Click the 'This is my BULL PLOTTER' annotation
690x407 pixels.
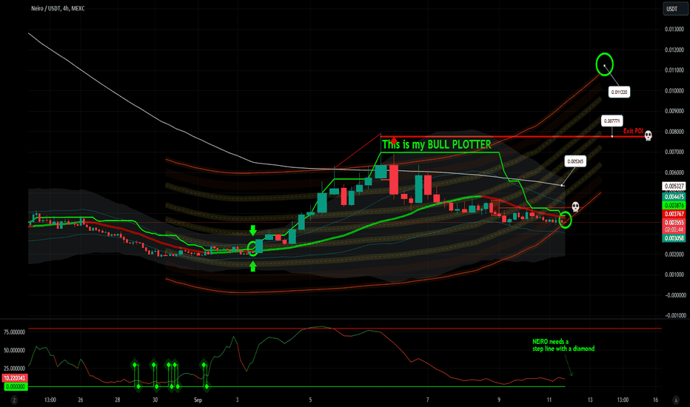[437, 145]
